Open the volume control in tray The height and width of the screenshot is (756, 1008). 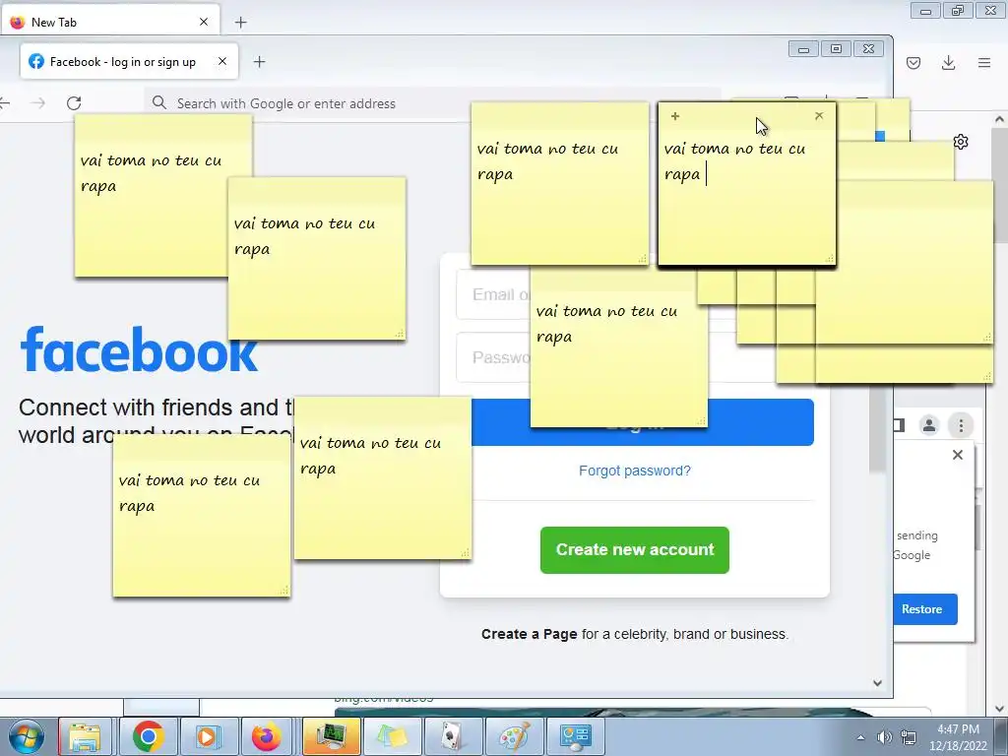(885, 737)
